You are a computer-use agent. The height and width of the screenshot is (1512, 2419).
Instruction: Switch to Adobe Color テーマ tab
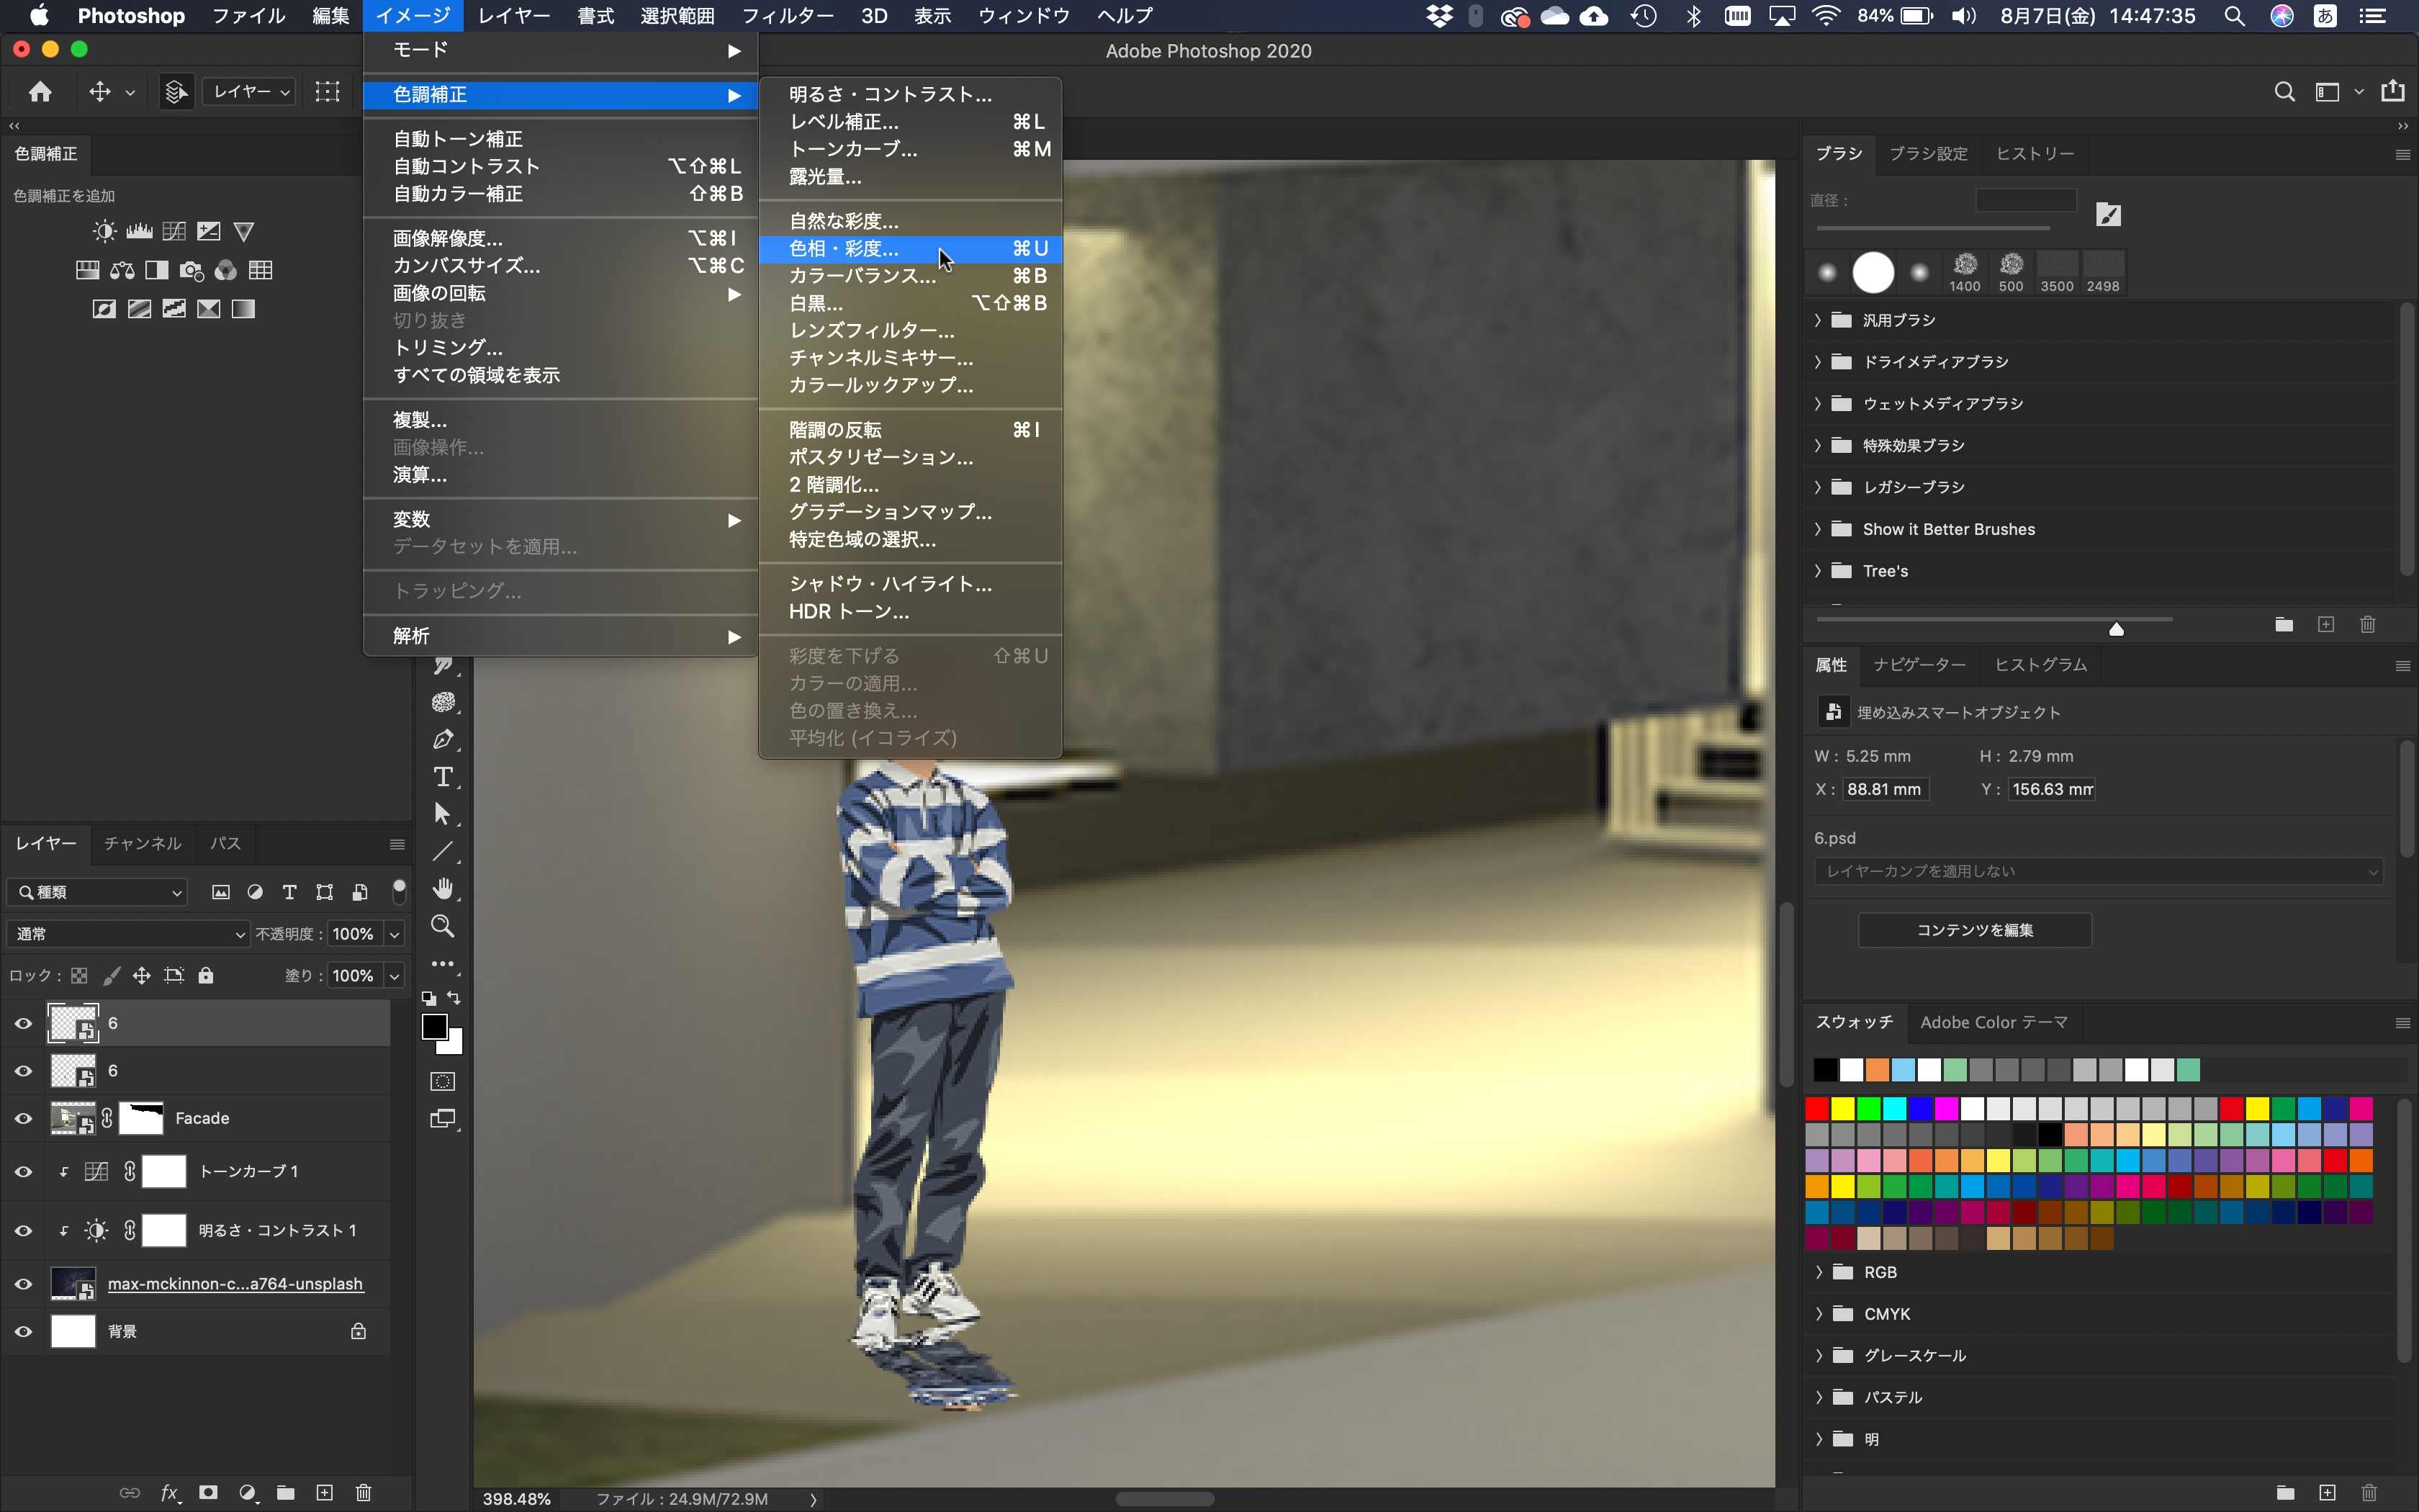(1994, 1022)
